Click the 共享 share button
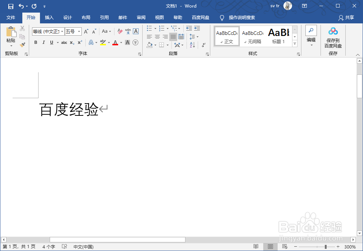Viewport: 363px width, 251px height. (x=346, y=18)
